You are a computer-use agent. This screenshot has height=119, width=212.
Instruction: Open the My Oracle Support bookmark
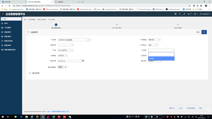pos(143,9)
